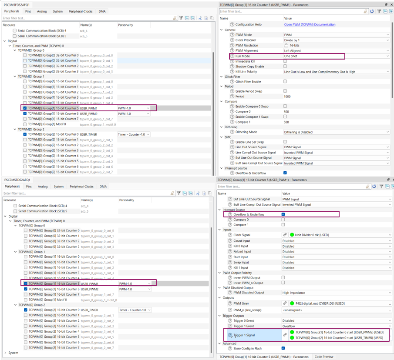Uncheck Store Config in Flash
Viewport: 394px width, 360px height.
pos(283,348)
